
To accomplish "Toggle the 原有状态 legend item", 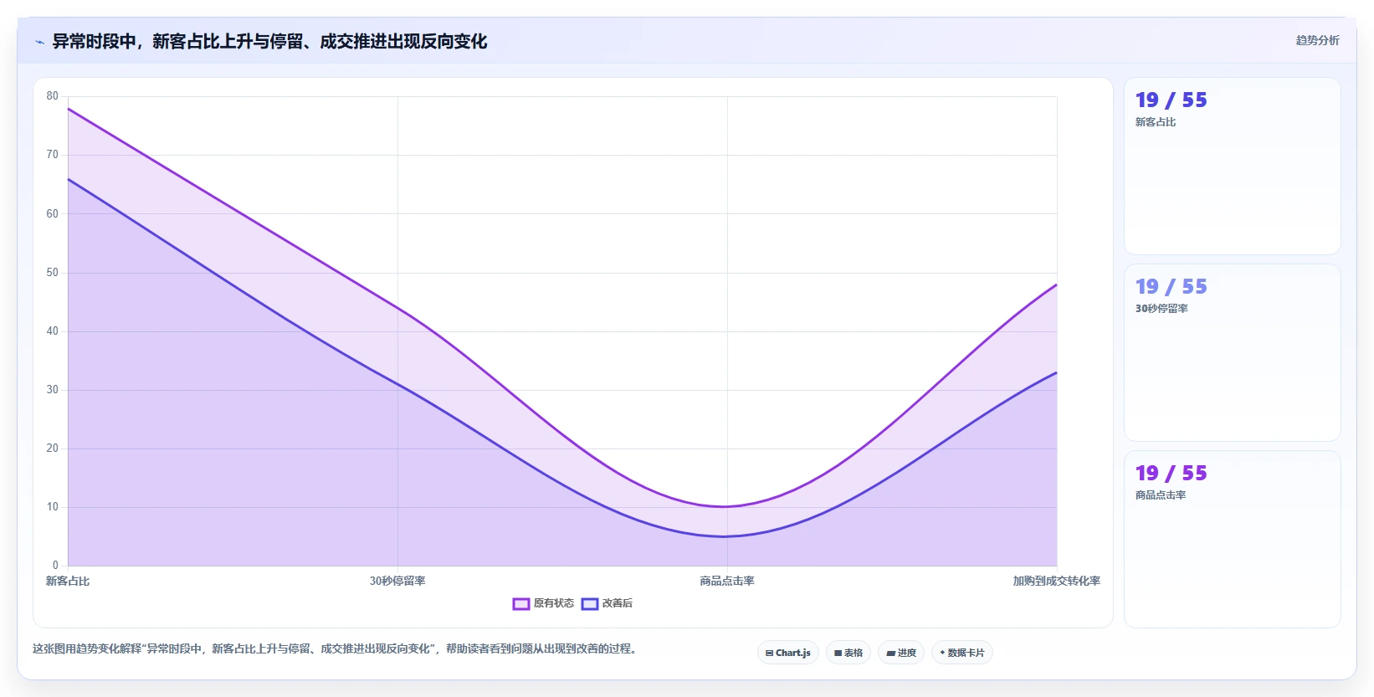I will point(543,603).
